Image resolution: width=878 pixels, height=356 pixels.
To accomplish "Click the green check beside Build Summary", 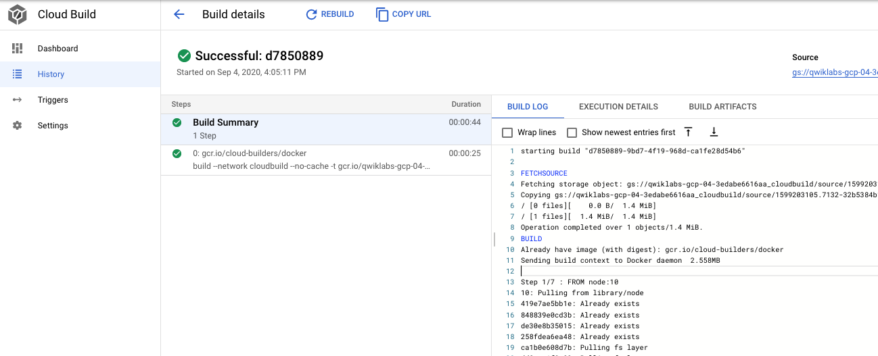I will pyautogui.click(x=177, y=122).
